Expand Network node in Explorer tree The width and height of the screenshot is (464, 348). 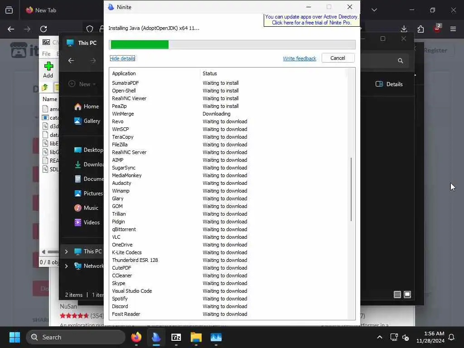pyautogui.click(x=66, y=266)
